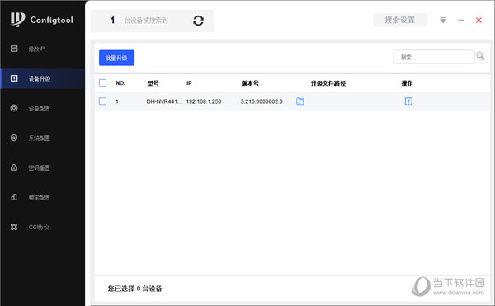Click the magnifier search icon
Viewport: 495px width, 306px height.
point(480,56)
